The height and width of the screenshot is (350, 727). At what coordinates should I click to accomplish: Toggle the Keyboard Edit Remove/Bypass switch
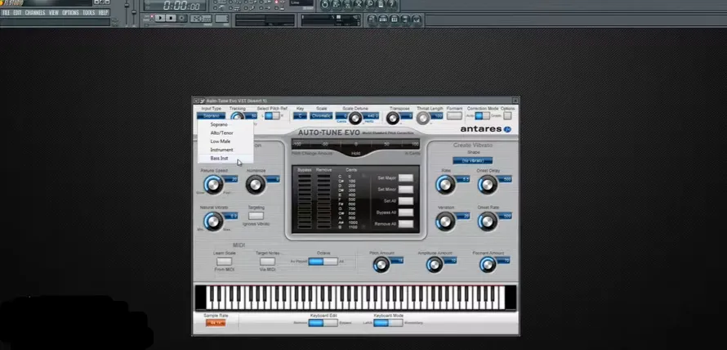323,323
